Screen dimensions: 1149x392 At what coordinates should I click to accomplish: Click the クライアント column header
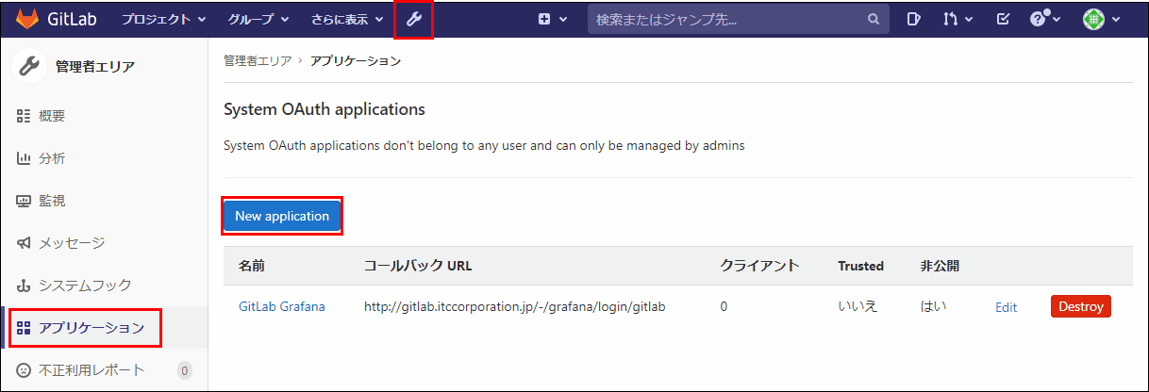pyautogui.click(x=759, y=266)
